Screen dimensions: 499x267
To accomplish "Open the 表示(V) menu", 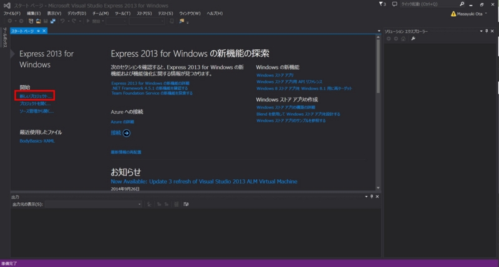I will 54,13.
